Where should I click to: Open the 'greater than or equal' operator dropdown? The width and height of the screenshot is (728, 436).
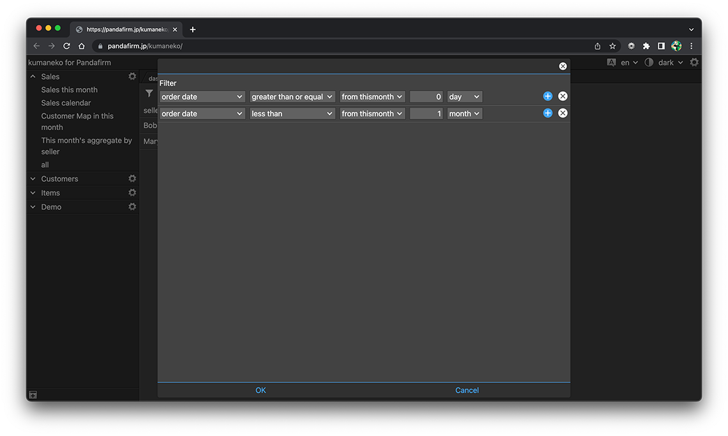[x=292, y=97]
